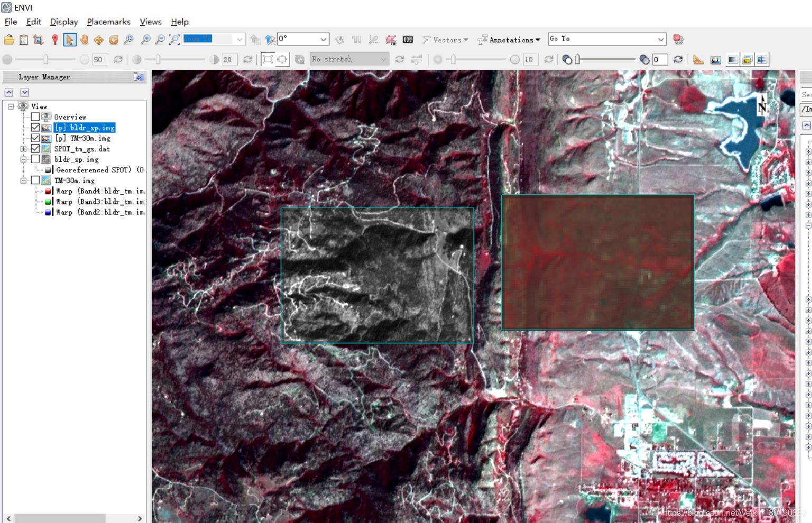Activate the red Placemark pin tool
The width and height of the screenshot is (812, 523).
[54, 40]
